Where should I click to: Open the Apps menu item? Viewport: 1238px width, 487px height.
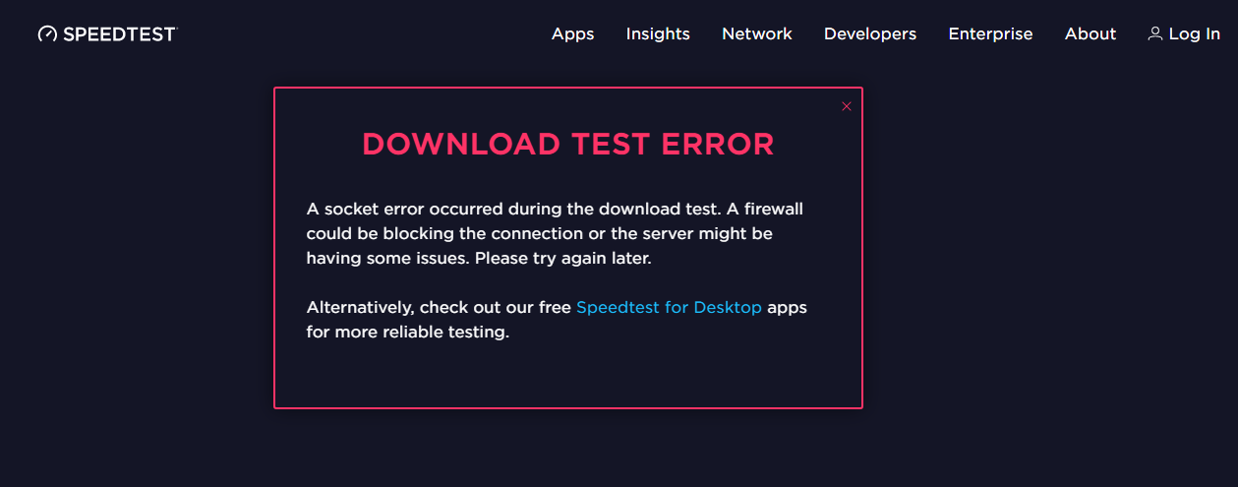pos(573,33)
